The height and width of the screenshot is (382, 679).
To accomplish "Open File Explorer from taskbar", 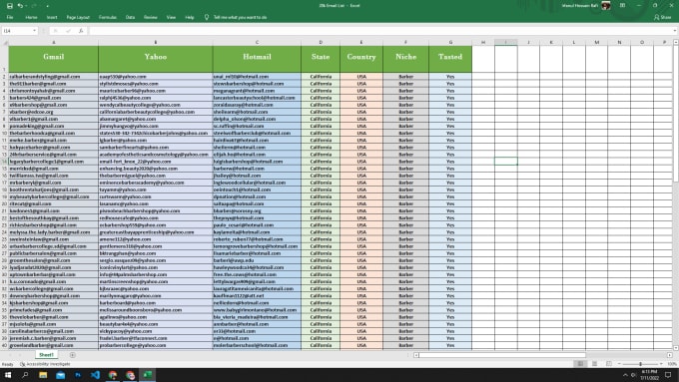I will [43, 375].
